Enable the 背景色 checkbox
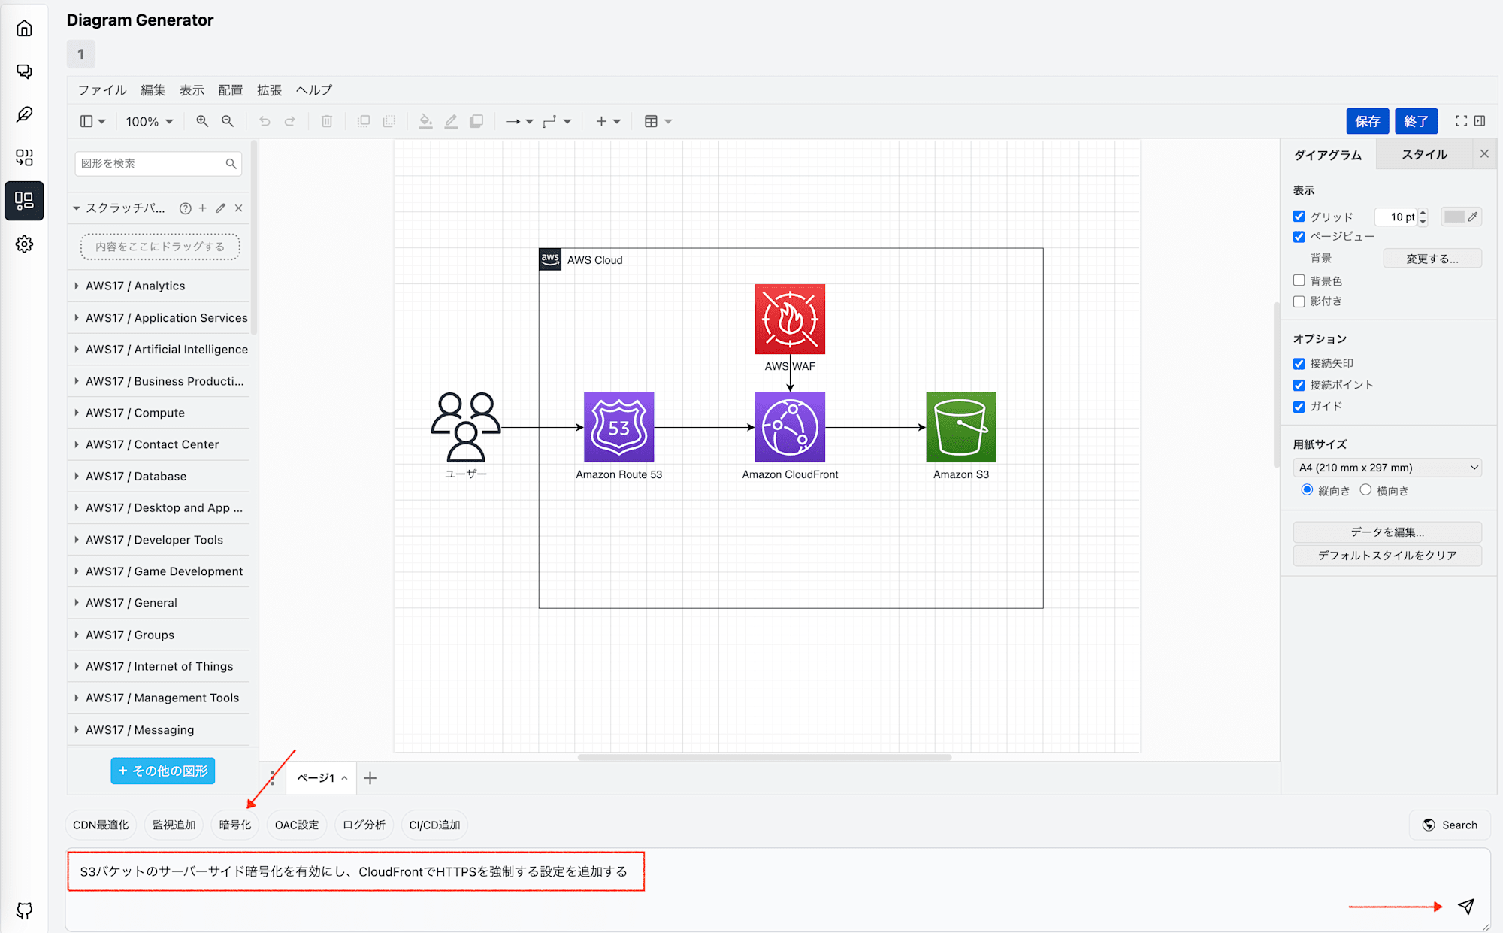Screen dimensions: 1503x933 1299,280
